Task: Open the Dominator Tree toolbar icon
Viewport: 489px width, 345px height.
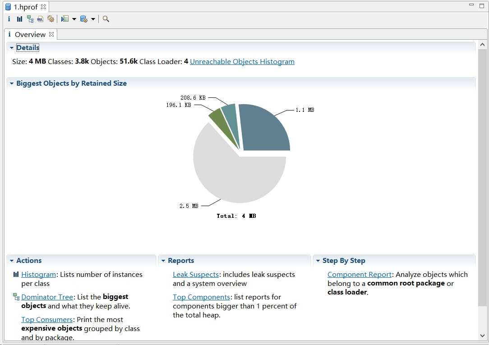Action: point(30,19)
